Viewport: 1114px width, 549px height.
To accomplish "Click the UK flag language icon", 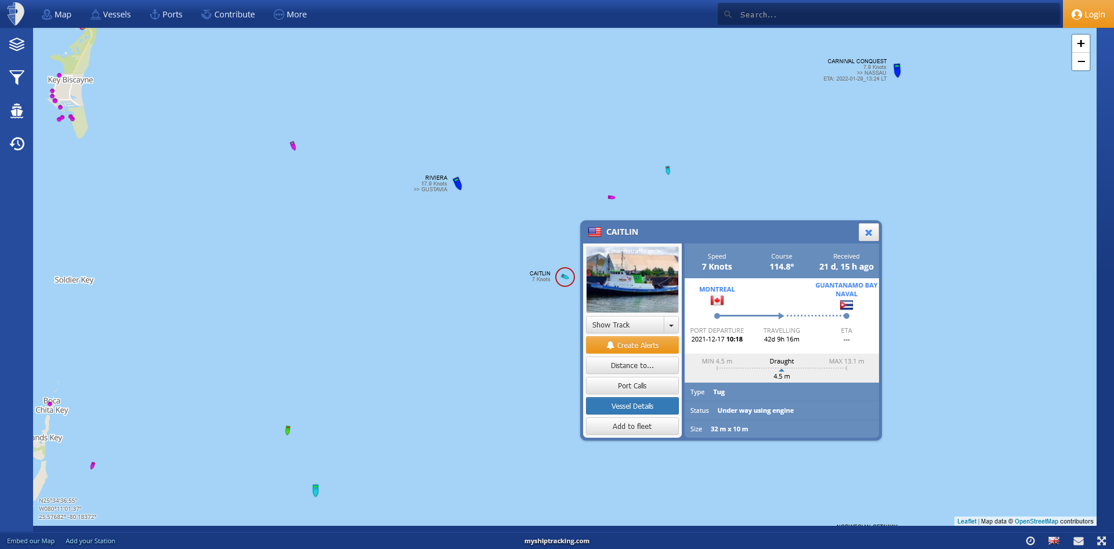I will tap(1054, 541).
